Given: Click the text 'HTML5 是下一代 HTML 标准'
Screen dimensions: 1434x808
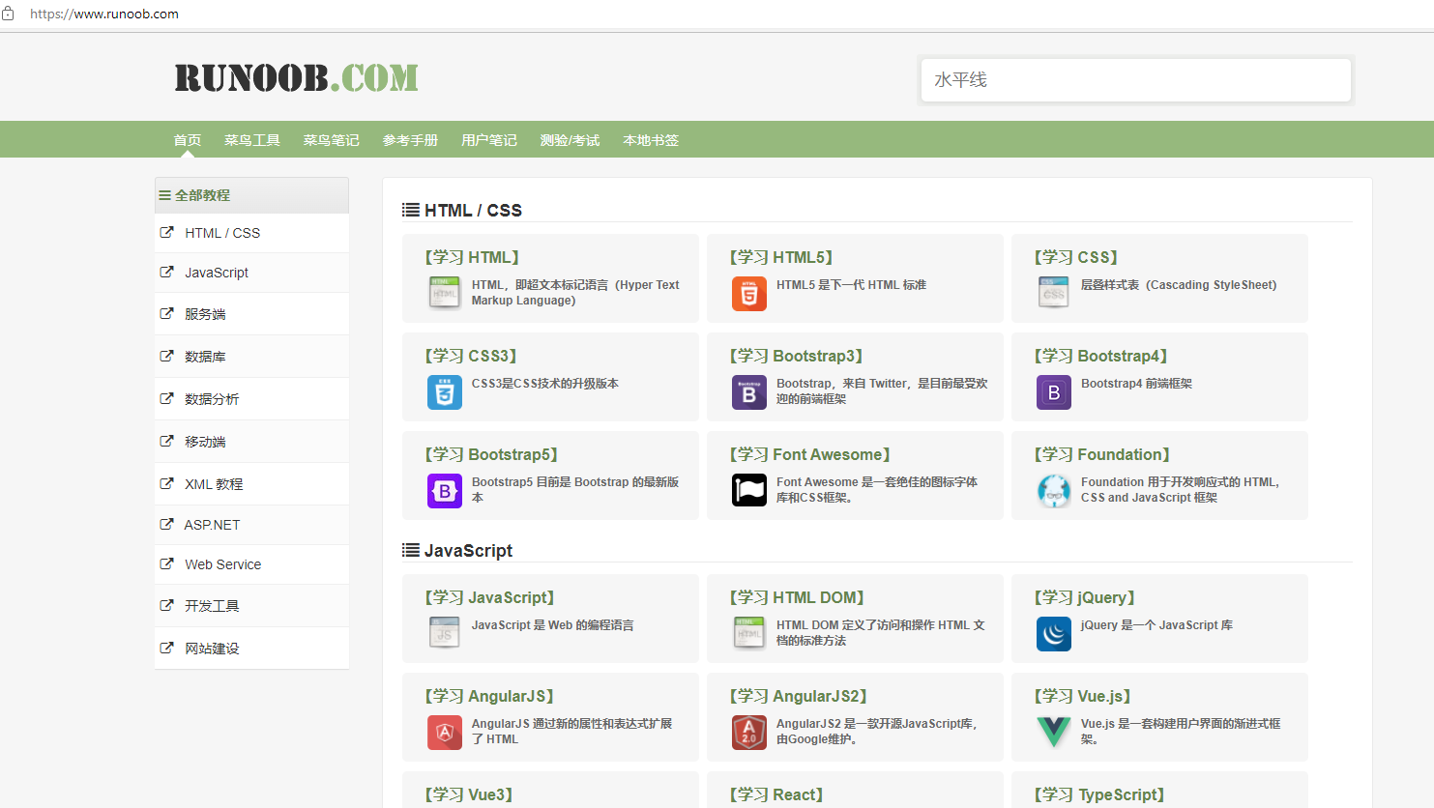Looking at the screenshot, I should [x=851, y=285].
